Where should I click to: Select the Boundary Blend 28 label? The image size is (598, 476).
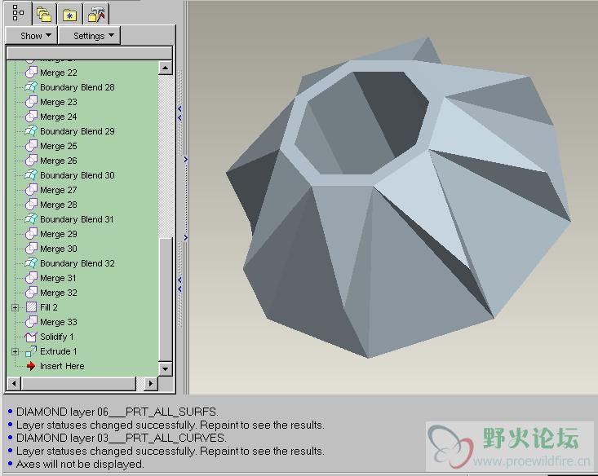point(78,87)
